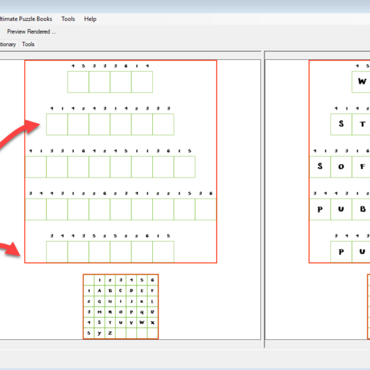Select the Tools tab below the toolbar
The height and width of the screenshot is (370, 370).
pos(28,44)
